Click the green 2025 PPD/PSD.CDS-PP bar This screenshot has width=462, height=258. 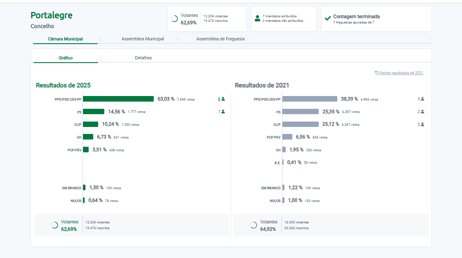118,99
